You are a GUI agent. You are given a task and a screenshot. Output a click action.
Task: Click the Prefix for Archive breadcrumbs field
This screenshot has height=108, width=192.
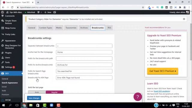[84, 65]
